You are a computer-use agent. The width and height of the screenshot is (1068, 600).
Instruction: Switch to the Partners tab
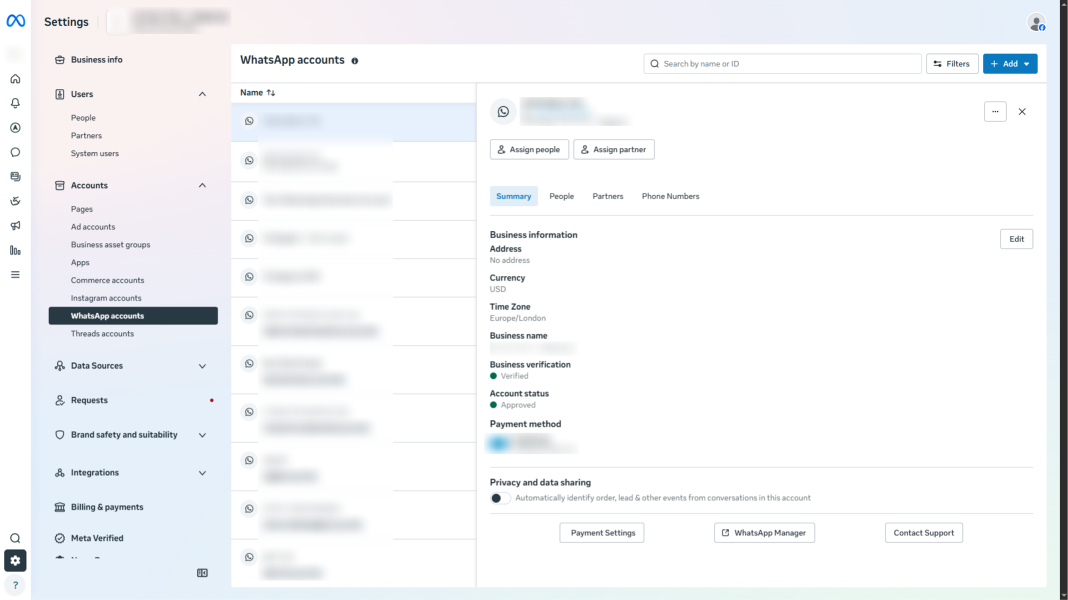tap(607, 196)
